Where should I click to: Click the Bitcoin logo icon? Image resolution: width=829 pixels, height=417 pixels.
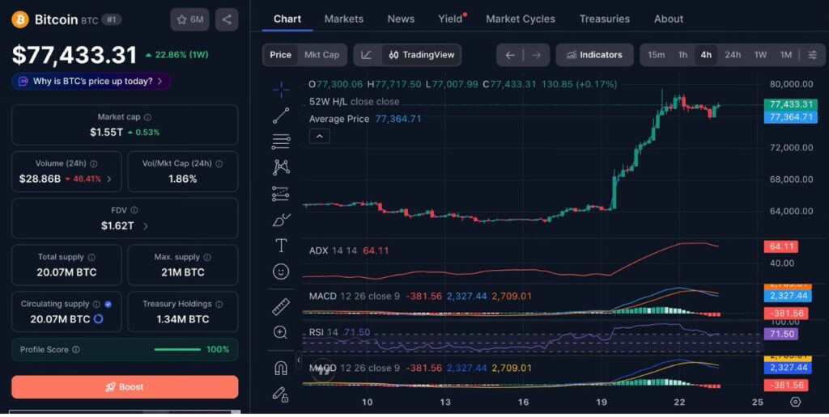pyautogui.click(x=20, y=19)
